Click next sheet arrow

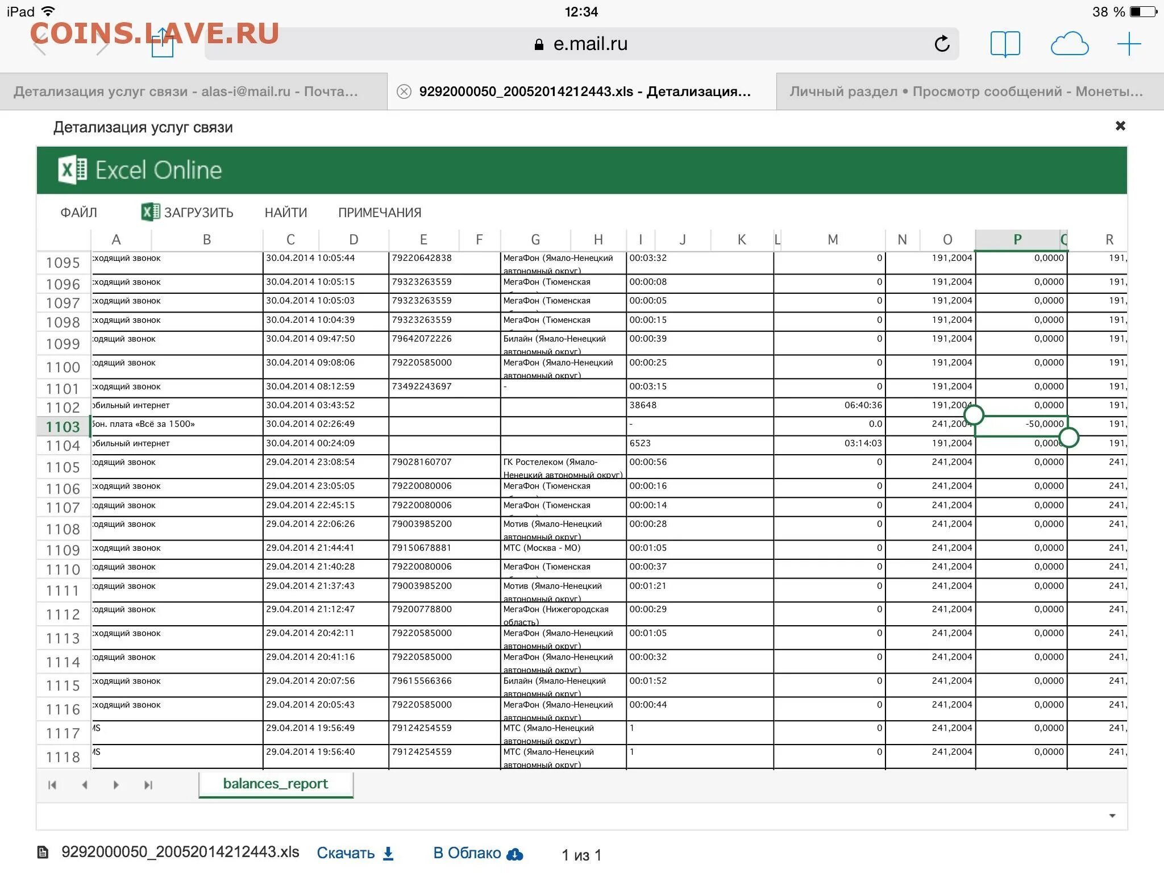[116, 785]
